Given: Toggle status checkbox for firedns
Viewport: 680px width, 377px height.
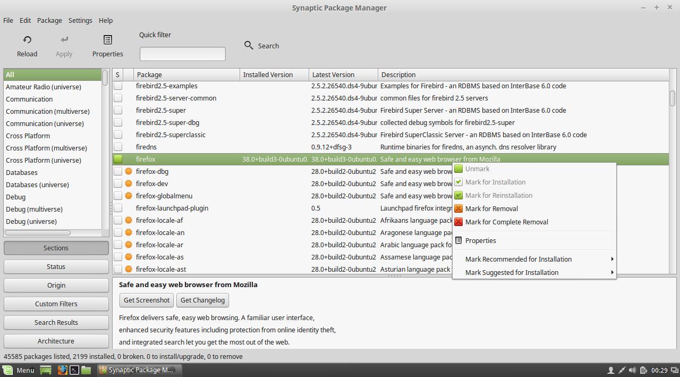Looking at the screenshot, I should [x=118, y=147].
